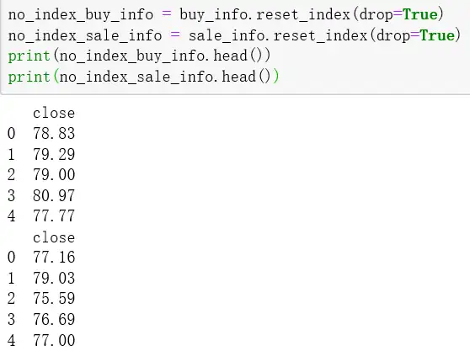The width and height of the screenshot is (470, 351).
Task: Click the 80.97 value in the output
Action: click(x=54, y=195)
